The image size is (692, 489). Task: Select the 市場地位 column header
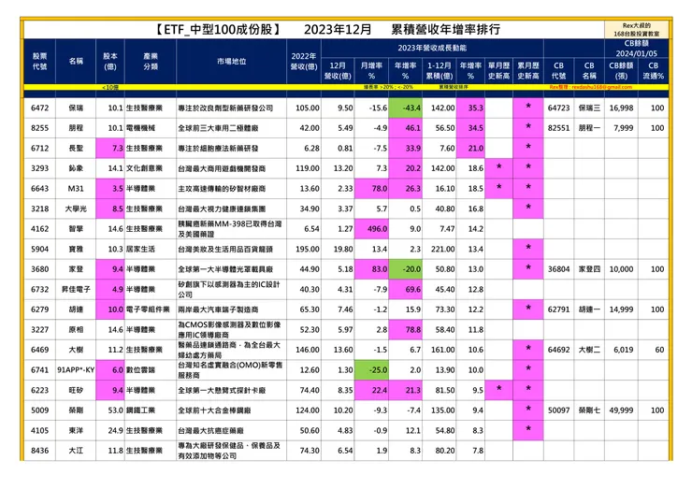(231, 62)
